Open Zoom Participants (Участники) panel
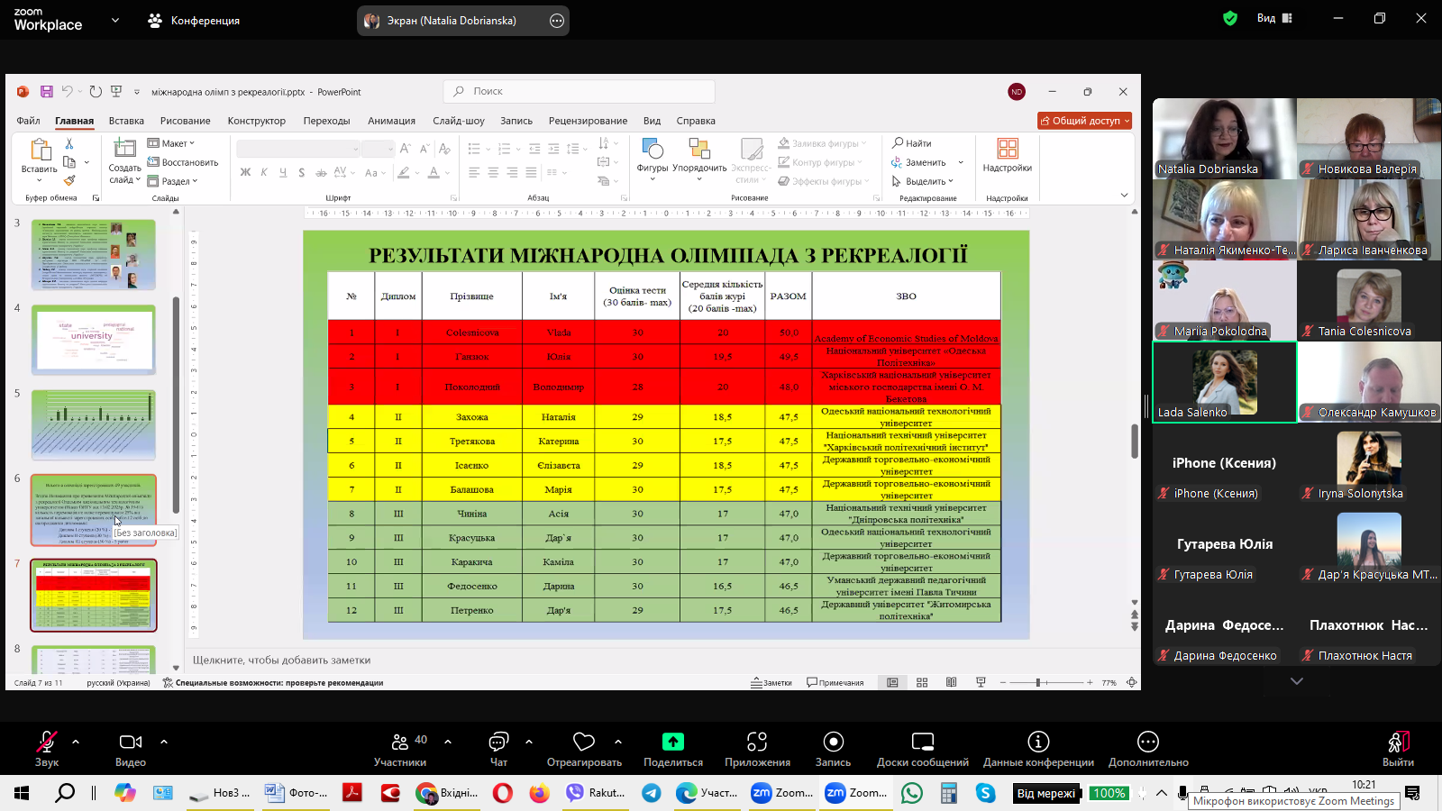1442x811 pixels. click(x=400, y=742)
